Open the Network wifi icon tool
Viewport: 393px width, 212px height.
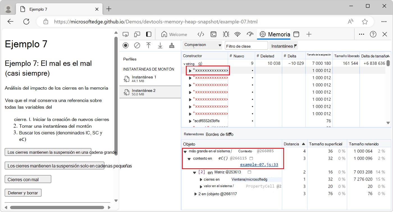(x=238, y=34)
